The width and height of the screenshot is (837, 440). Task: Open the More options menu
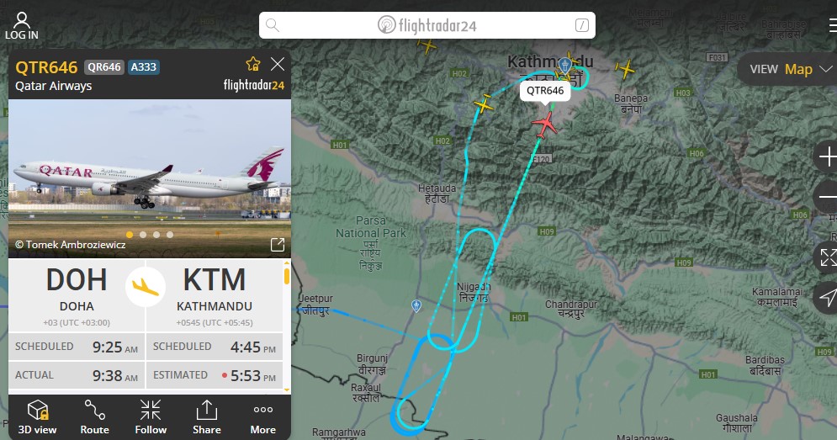(x=263, y=417)
